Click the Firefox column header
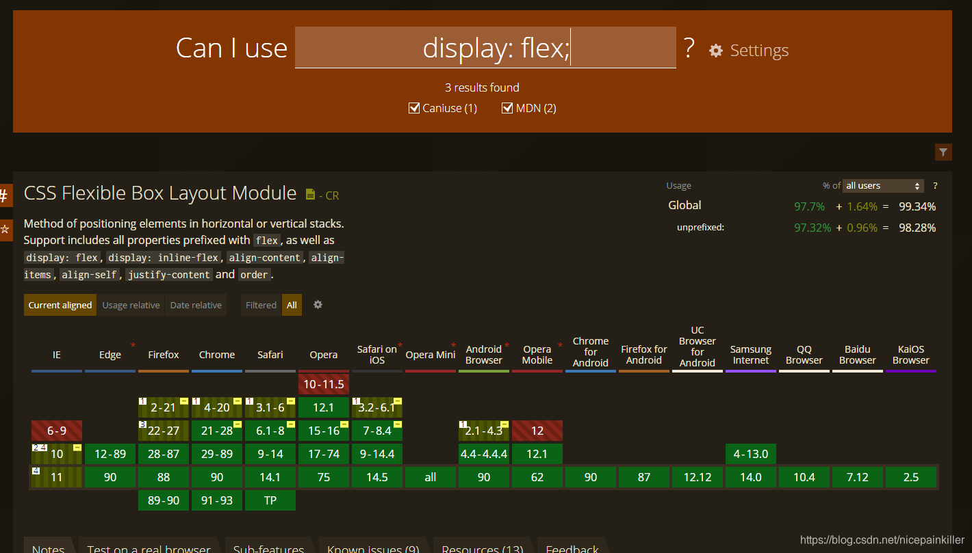This screenshot has height=553, width=972. tap(164, 355)
